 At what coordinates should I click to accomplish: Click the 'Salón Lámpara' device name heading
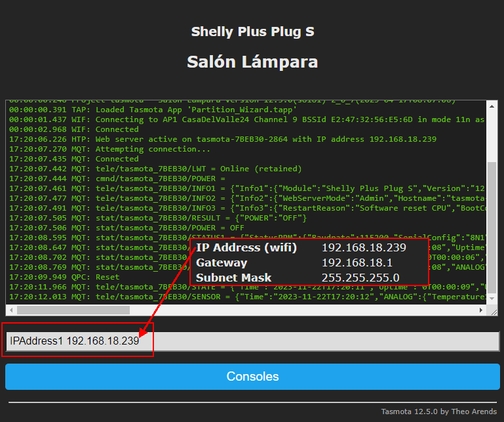(252, 62)
